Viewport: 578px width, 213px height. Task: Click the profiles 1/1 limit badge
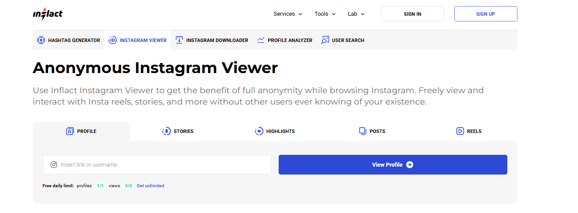pyautogui.click(x=100, y=186)
